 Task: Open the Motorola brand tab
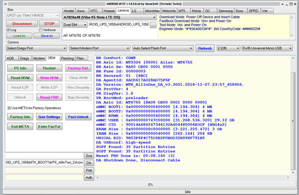click(169, 11)
